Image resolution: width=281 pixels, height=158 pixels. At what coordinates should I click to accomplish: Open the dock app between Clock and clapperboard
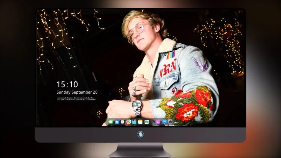pos(128,122)
